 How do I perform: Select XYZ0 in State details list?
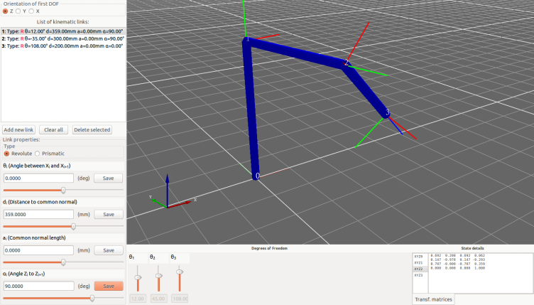[418, 256]
